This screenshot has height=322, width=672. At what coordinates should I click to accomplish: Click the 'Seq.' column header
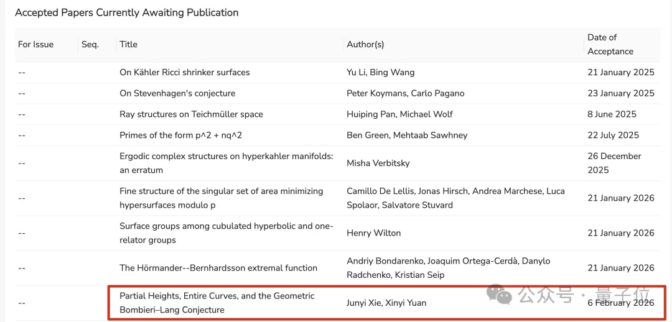(x=90, y=44)
